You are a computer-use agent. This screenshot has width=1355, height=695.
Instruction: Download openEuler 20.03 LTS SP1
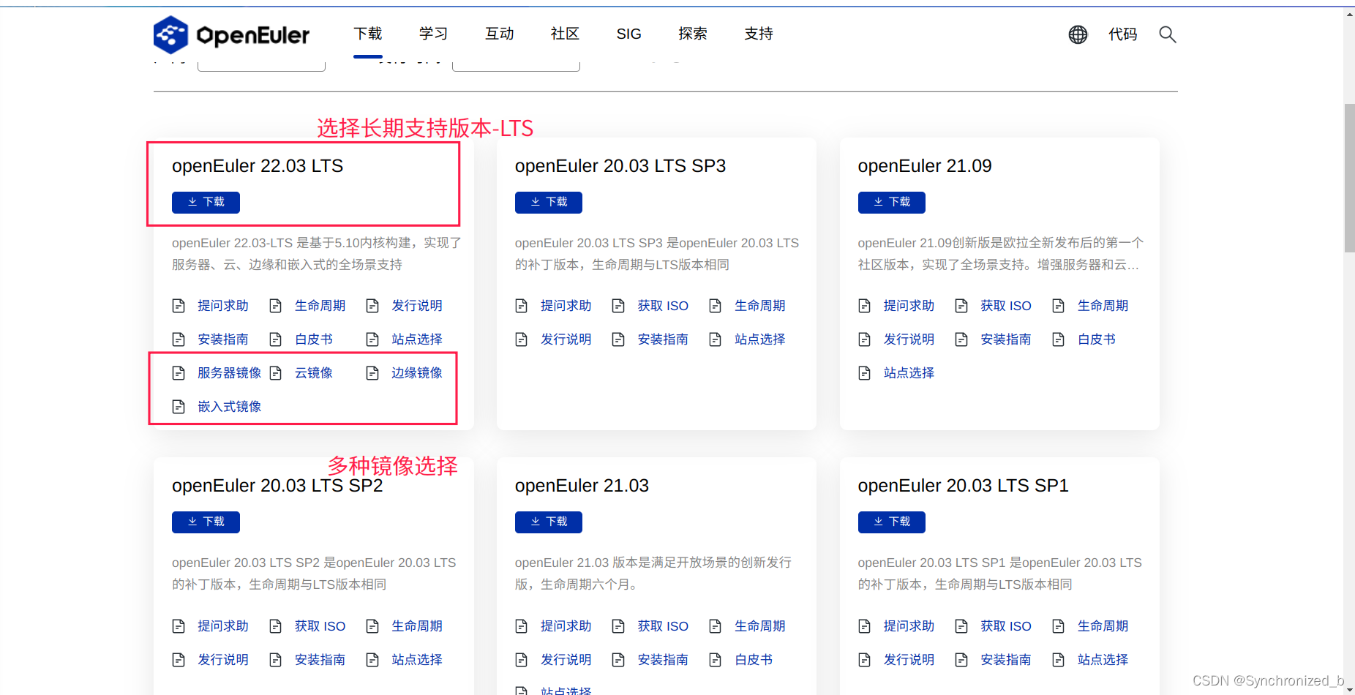pyautogui.click(x=892, y=522)
